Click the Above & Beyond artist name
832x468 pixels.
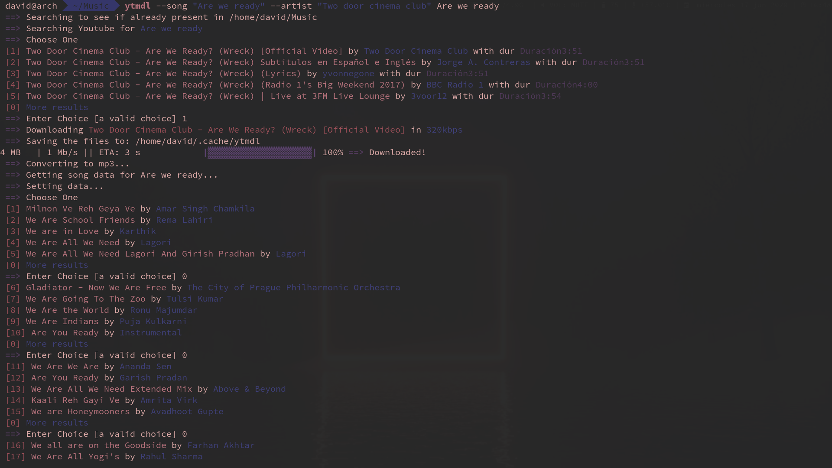tap(249, 389)
